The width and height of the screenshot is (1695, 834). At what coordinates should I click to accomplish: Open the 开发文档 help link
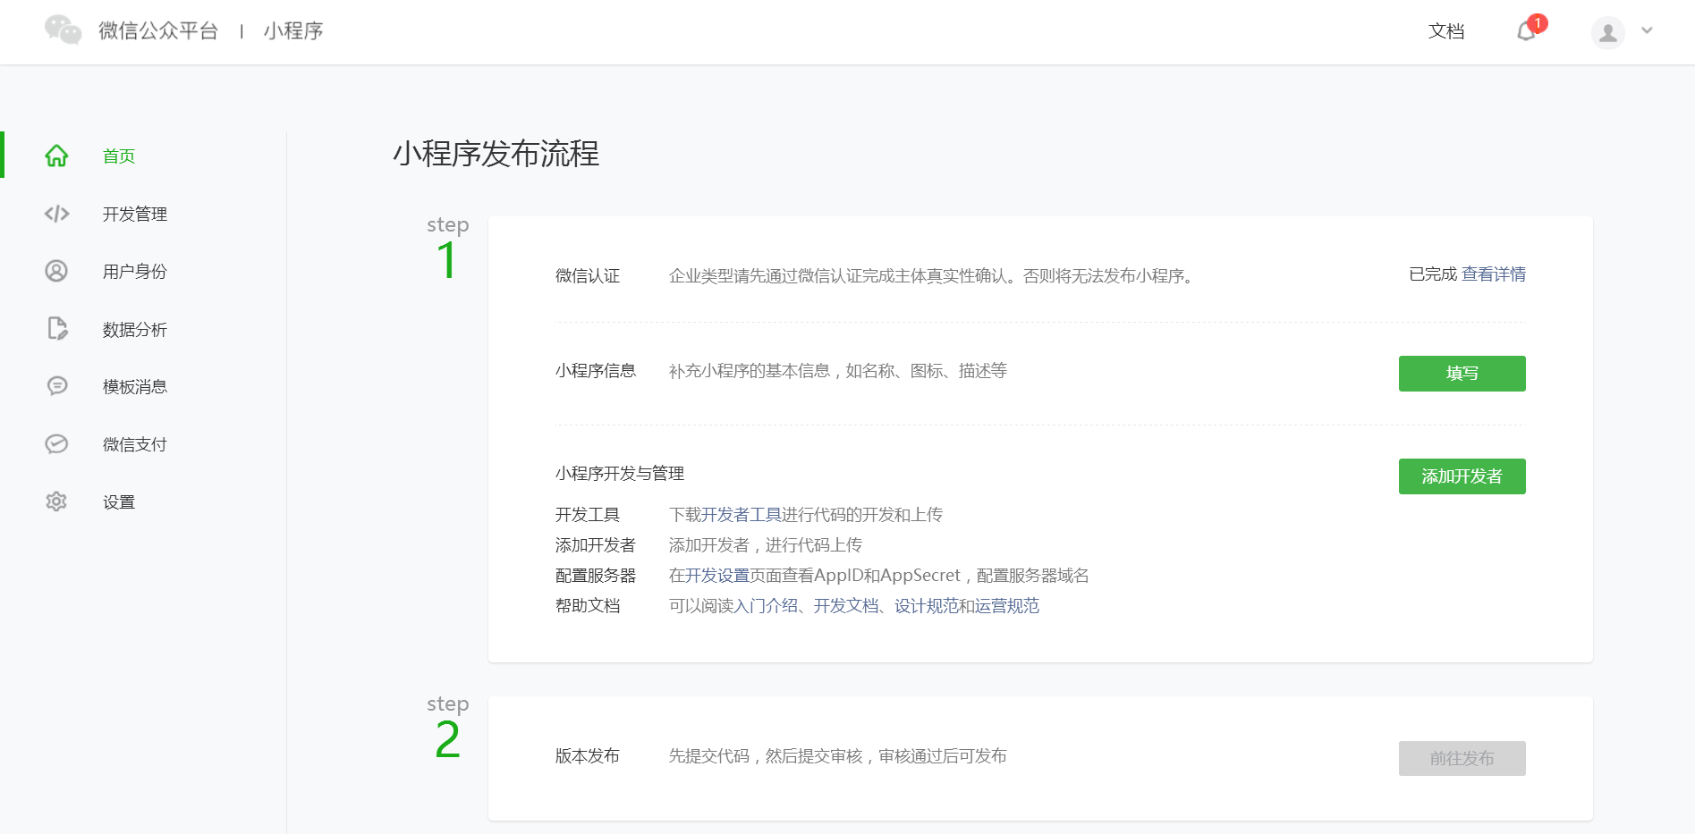tap(846, 606)
